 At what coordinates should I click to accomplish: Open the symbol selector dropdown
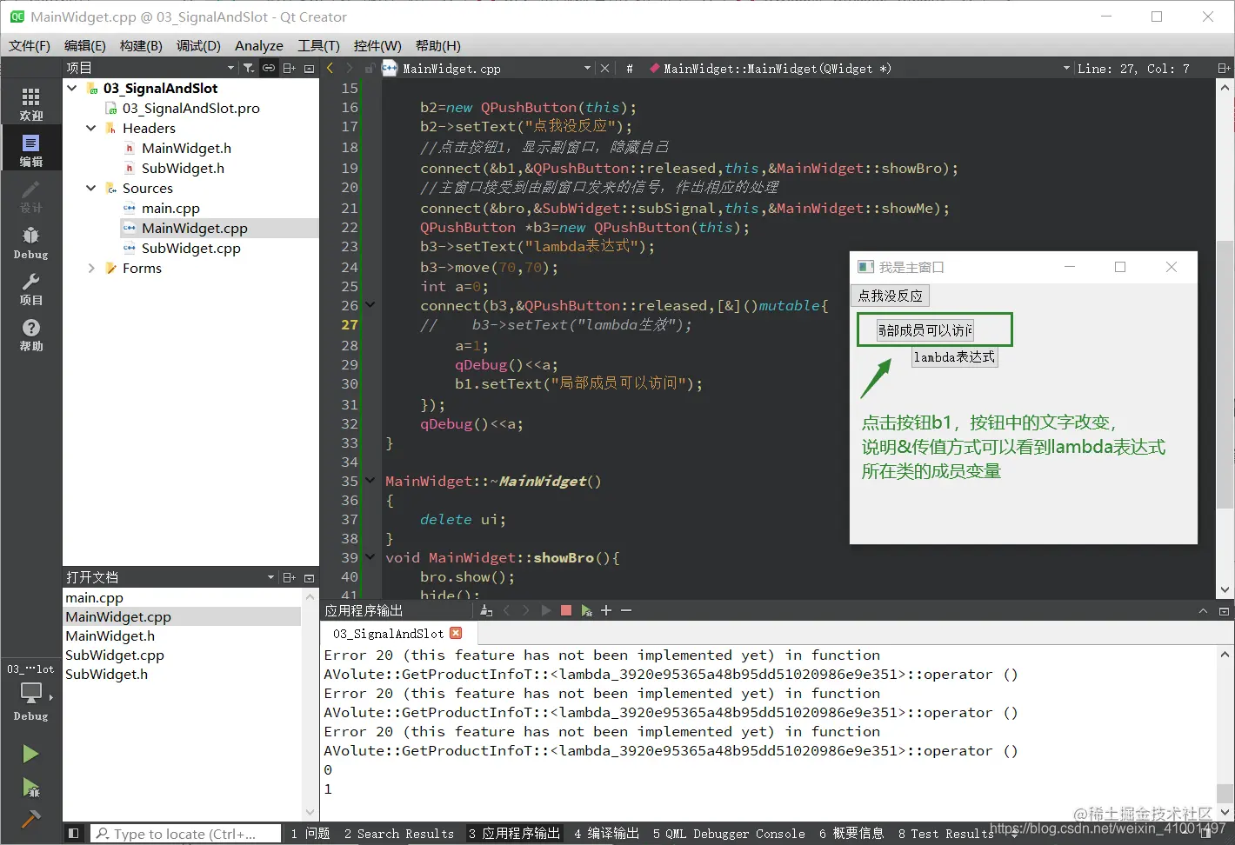[x=1066, y=68]
